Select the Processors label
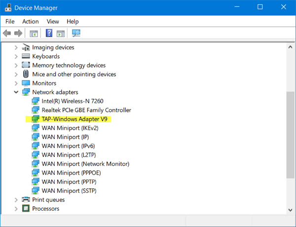This screenshot has width=296, height=227. (46, 209)
